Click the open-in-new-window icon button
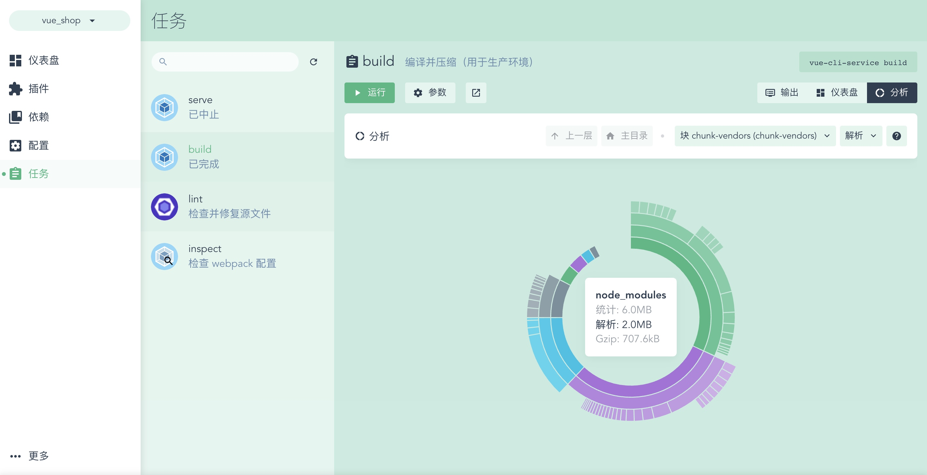Screen dimensions: 927x475 tap(476, 93)
